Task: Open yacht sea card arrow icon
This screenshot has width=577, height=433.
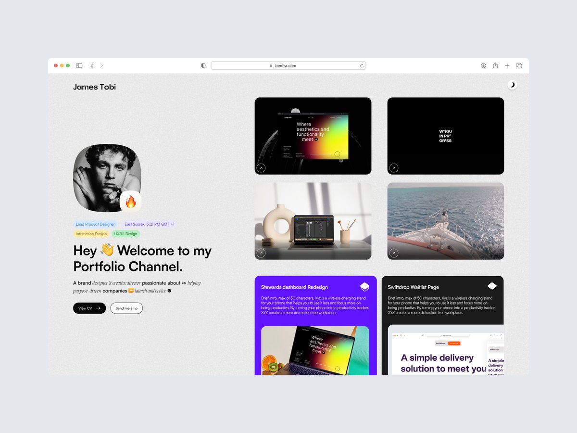Action: coord(393,253)
